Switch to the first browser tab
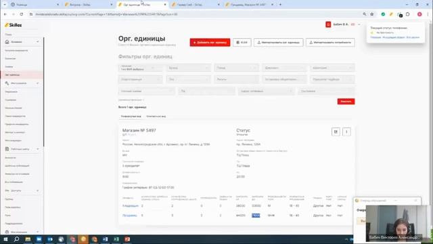 tap(34, 5)
